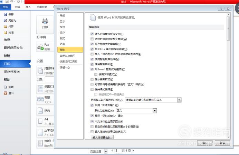Image resolution: width=239 pixels, height=155 pixels.
Task: Click scrollbar up arrow in options dialog
Action: [228, 15]
